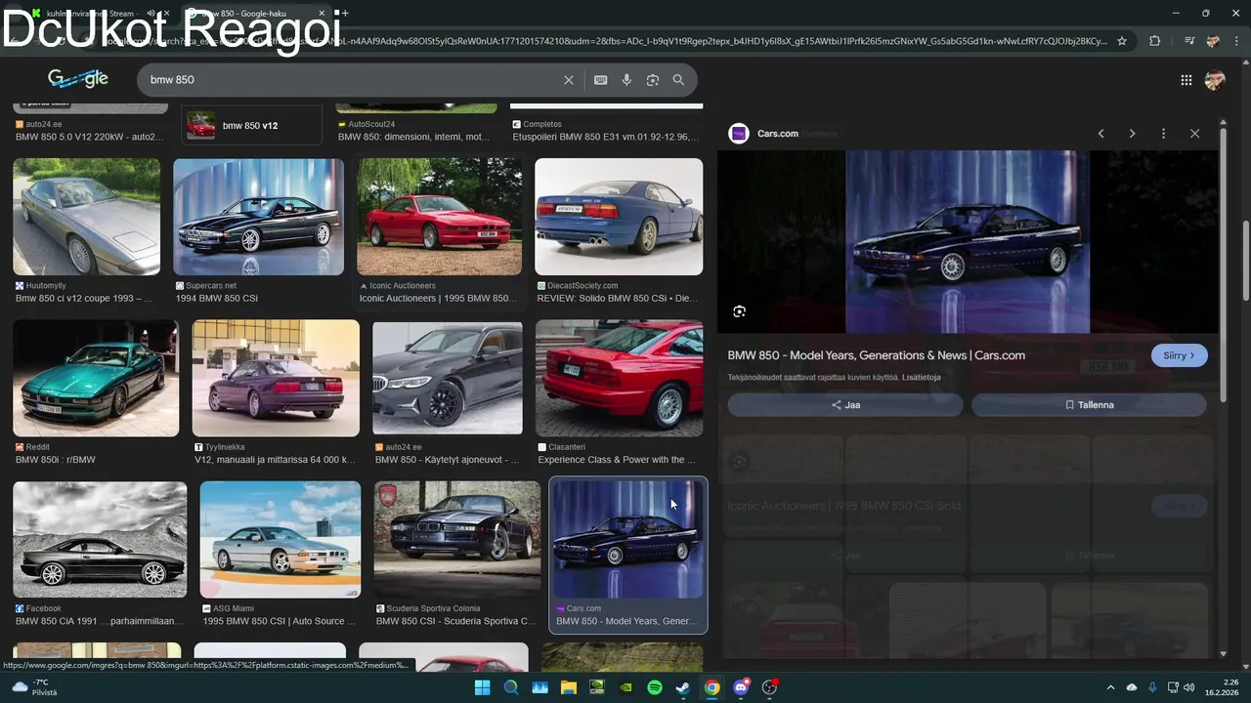1251x703 pixels.
Task: Save the image with Tallenna button
Action: point(1089,404)
